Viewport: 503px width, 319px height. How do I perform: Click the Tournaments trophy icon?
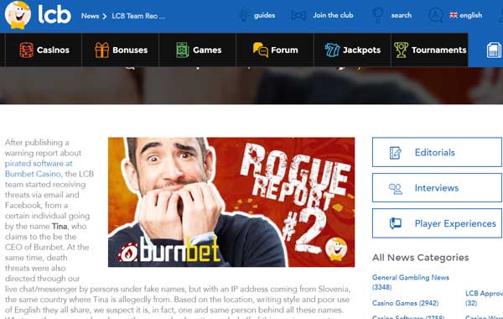coord(401,50)
